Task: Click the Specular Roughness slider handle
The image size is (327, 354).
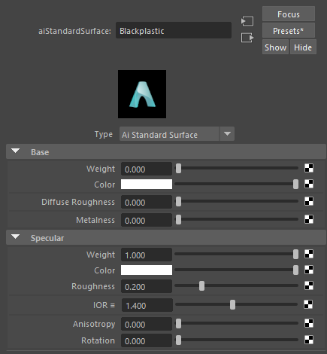Action: tap(201, 285)
